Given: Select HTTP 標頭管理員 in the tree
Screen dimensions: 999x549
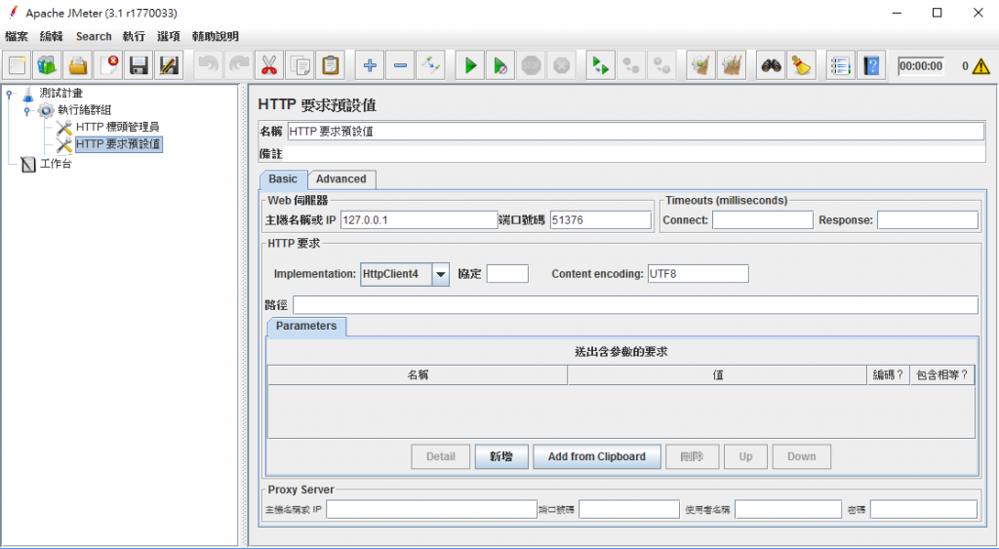Looking at the screenshot, I should tap(117, 128).
